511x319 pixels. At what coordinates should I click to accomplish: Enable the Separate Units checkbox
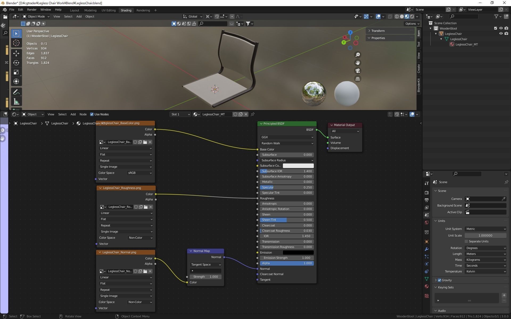pos(466,241)
